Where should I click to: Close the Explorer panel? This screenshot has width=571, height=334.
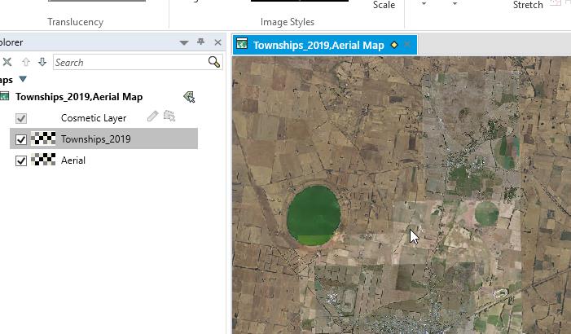coord(217,42)
